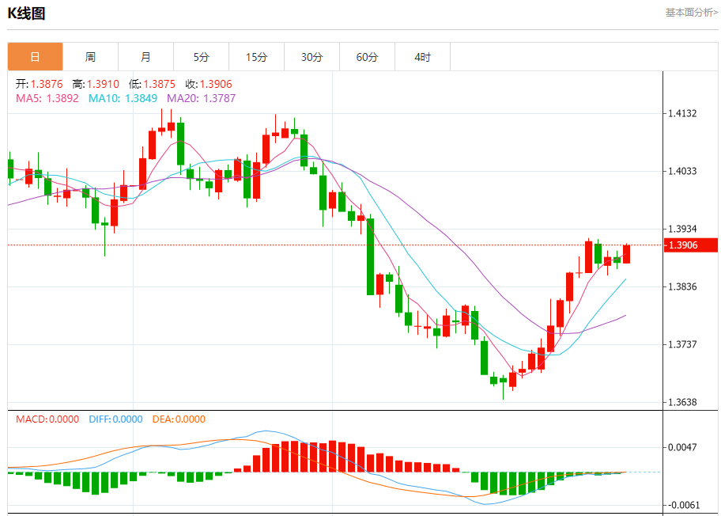Viewport: 721px width, 516px height.
Task: Switch to the 周 weekly tab
Action: 90,57
